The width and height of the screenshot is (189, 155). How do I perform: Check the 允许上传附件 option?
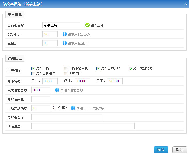point(33,73)
